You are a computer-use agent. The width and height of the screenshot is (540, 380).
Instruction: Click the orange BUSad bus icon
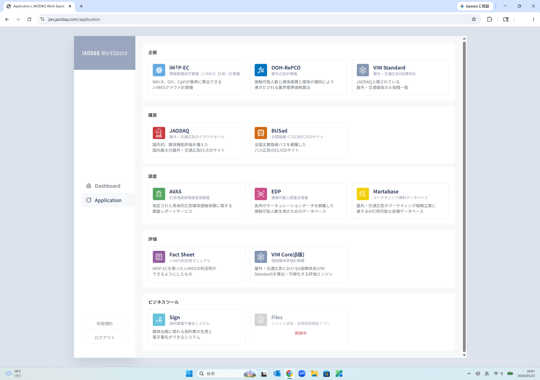click(x=261, y=133)
